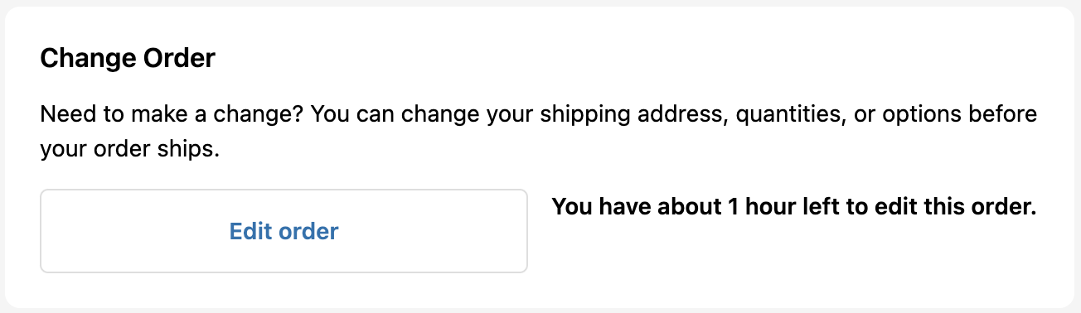
Task: Click blank card space right of the Change Order heading
Action: 638,59
